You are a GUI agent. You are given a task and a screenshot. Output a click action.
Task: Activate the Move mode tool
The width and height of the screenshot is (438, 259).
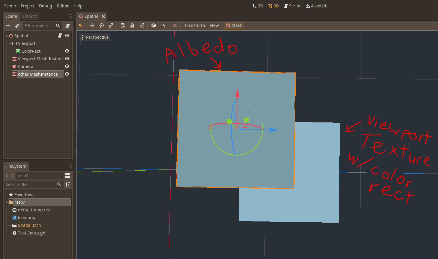pyautogui.click(x=92, y=25)
